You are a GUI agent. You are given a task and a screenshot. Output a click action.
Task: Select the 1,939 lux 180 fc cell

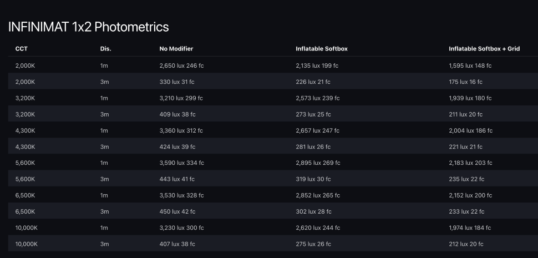[470, 98]
